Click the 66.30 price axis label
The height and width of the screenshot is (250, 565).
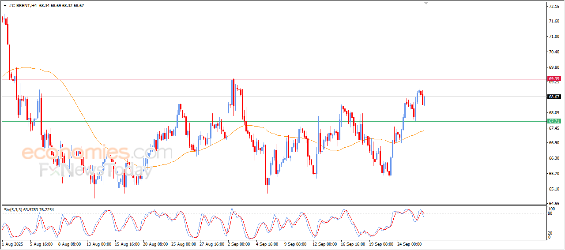554,158
